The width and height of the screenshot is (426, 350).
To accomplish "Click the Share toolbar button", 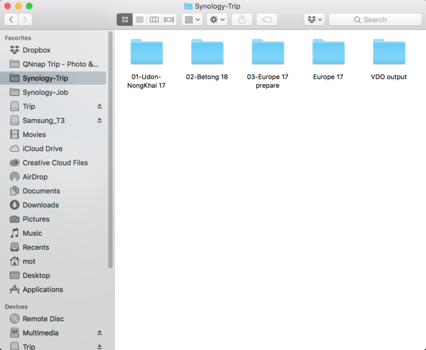I will coord(242,20).
